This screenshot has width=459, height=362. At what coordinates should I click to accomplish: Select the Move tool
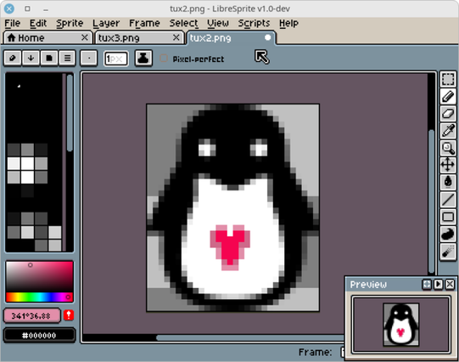tap(448, 165)
